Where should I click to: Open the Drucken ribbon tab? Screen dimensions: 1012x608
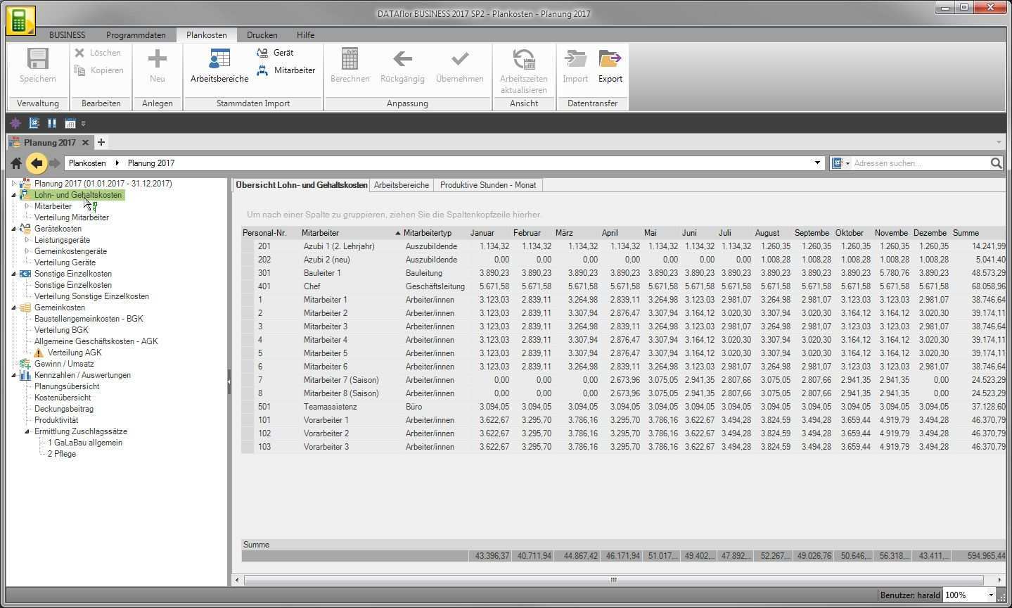click(262, 35)
